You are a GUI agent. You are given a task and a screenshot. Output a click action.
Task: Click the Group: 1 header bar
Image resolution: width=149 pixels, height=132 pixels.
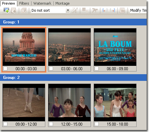73,22
